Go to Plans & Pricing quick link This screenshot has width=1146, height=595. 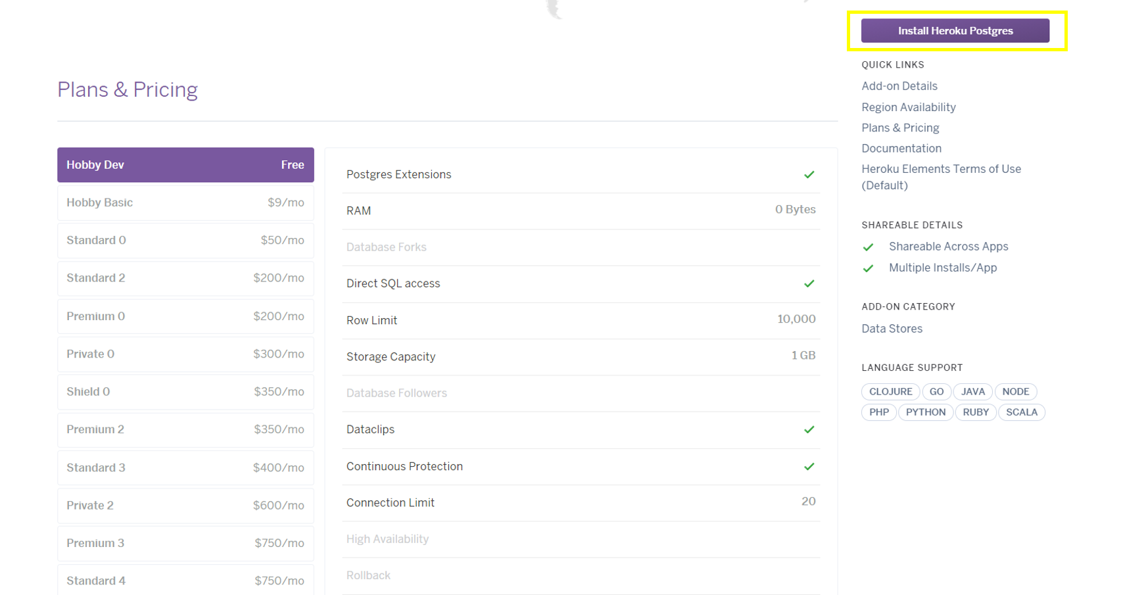[x=900, y=128]
